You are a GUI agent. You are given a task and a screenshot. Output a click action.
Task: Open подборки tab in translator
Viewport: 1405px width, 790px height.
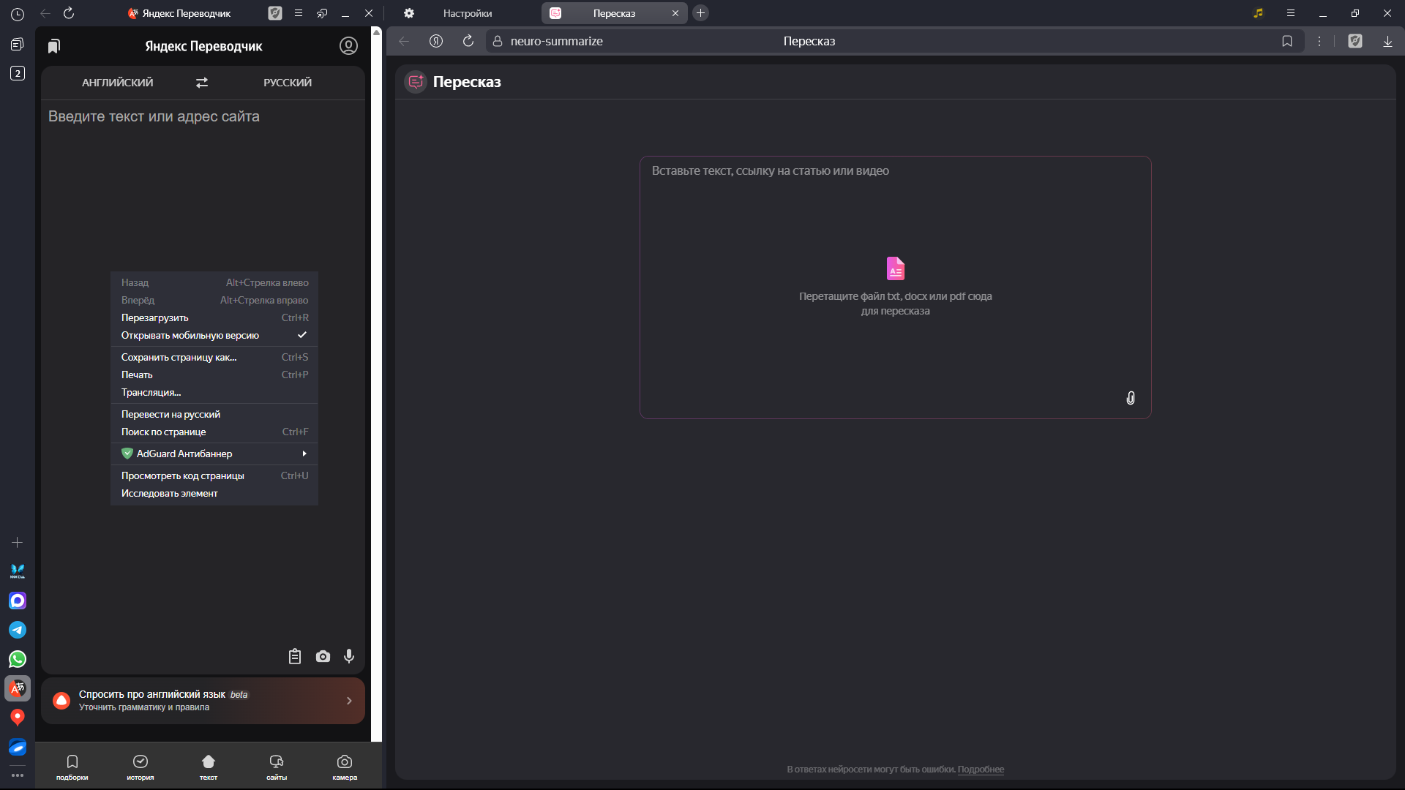[x=72, y=767]
